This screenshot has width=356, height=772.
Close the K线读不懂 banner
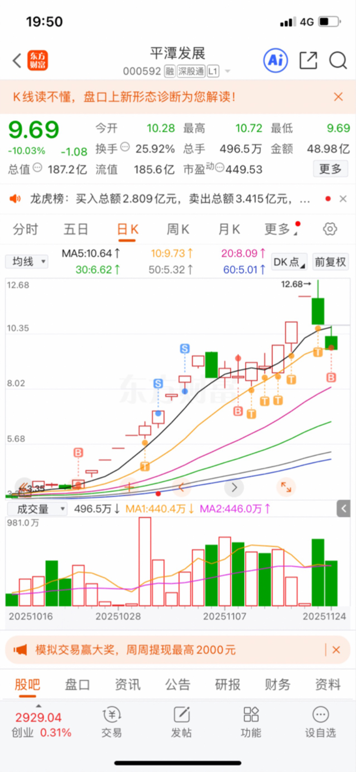[338, 97]
